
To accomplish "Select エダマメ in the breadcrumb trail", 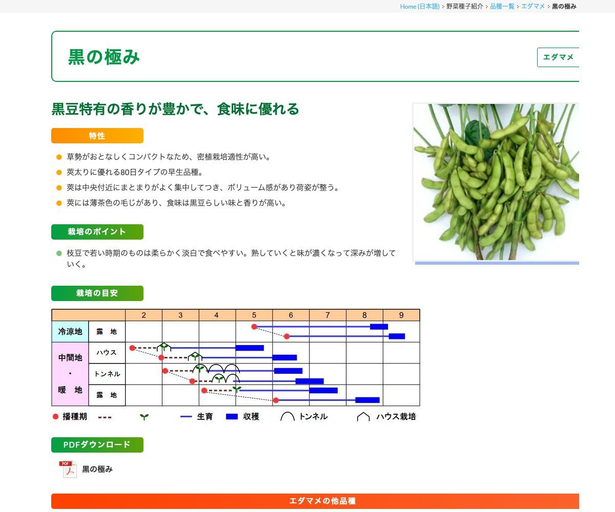I will point(533,6).
